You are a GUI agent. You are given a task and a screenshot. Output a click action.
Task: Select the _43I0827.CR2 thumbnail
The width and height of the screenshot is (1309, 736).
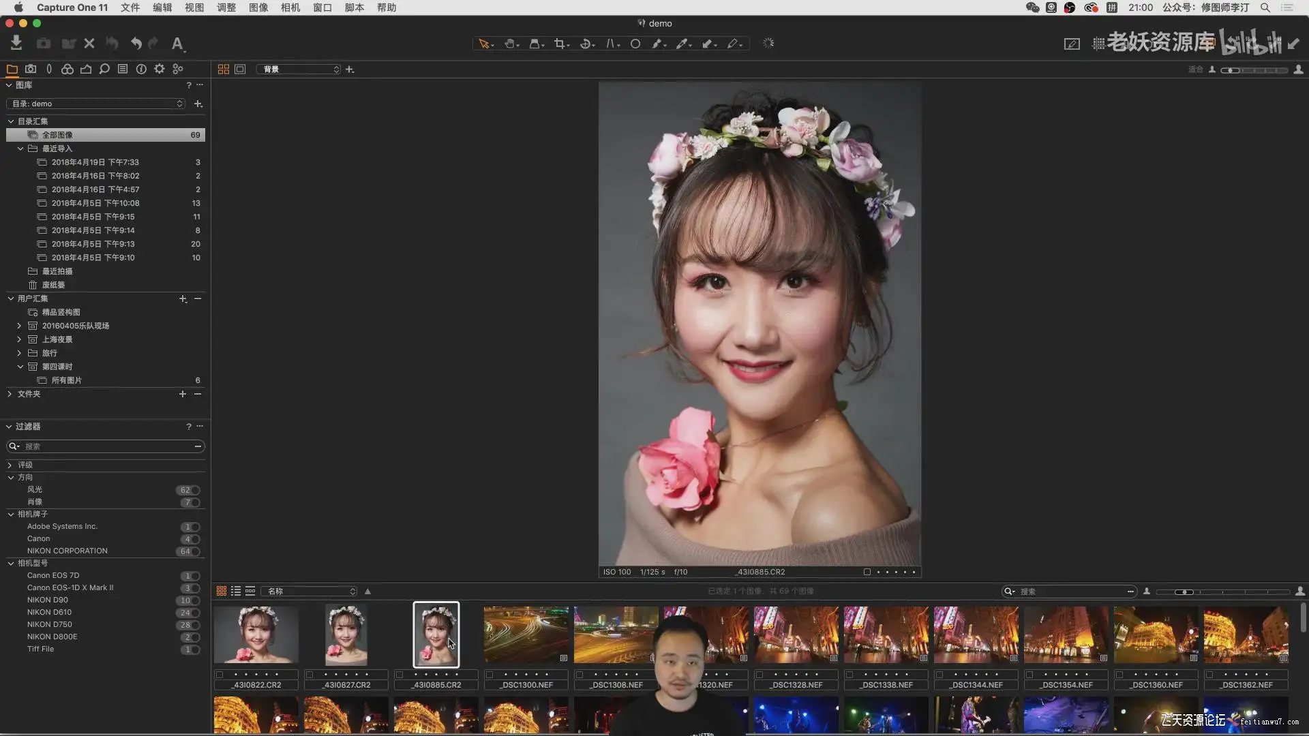tap(346, 635)
